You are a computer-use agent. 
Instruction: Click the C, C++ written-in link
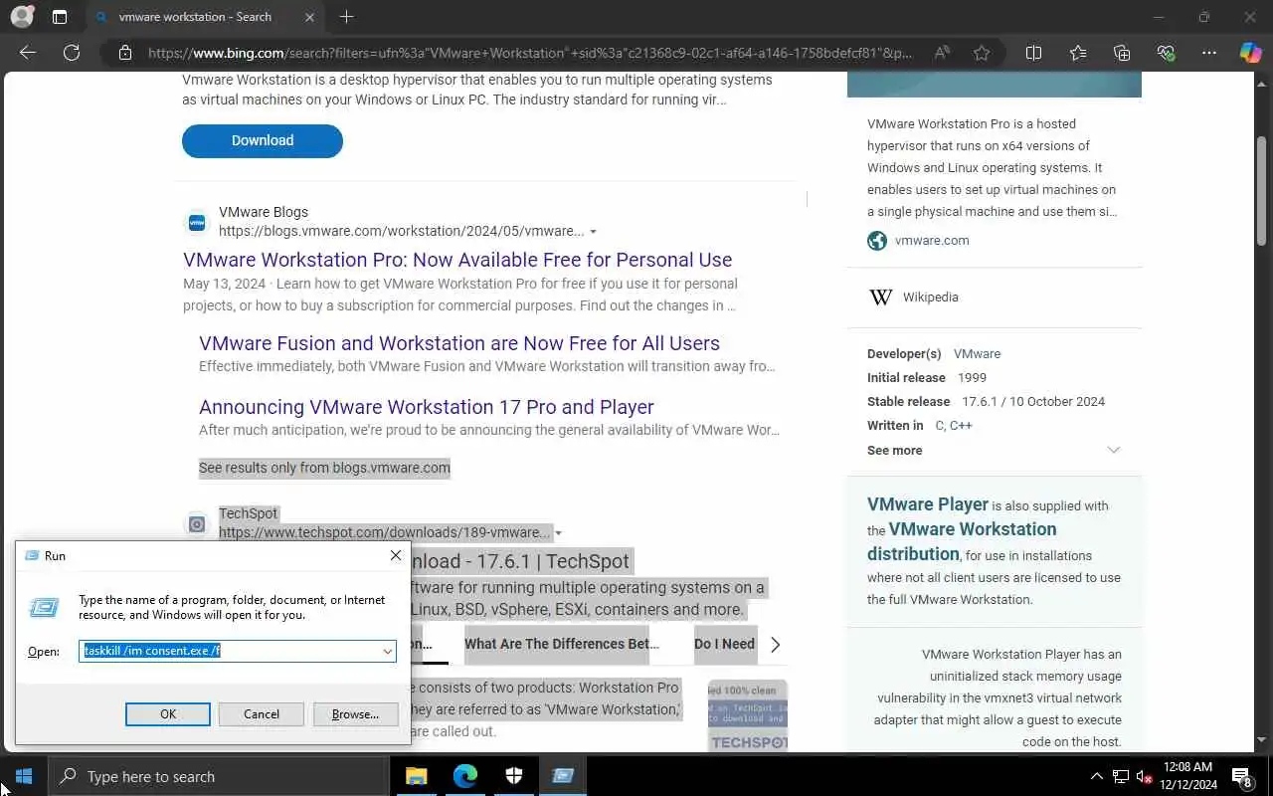[954, 426]
